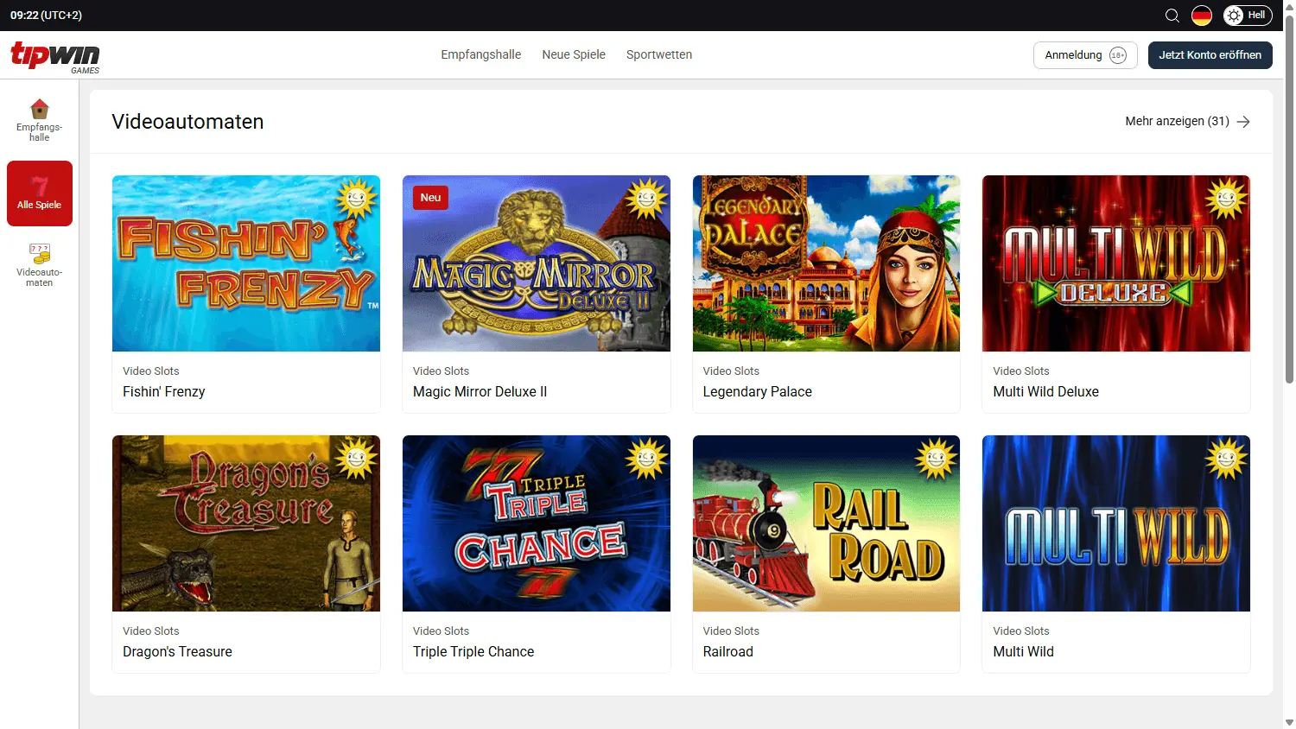Open Triple Triple Chance thumbnail

pyautogui.click(x=537, y=523)
